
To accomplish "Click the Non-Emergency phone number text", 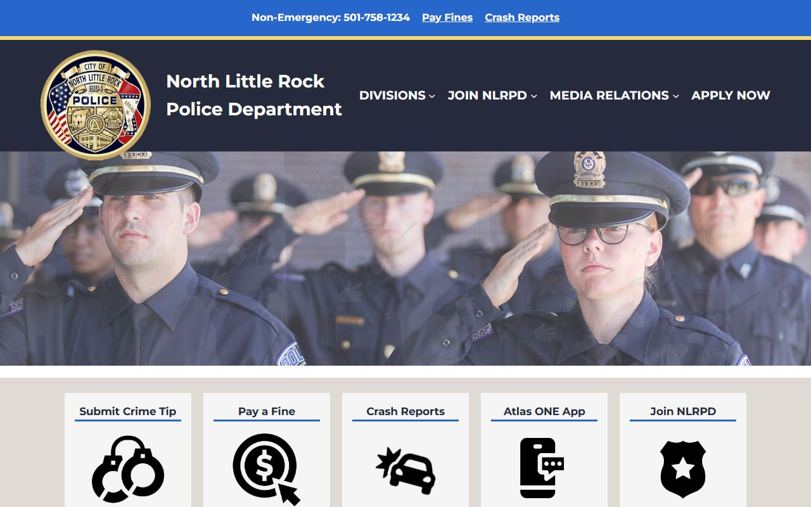I will pos(331,18).
